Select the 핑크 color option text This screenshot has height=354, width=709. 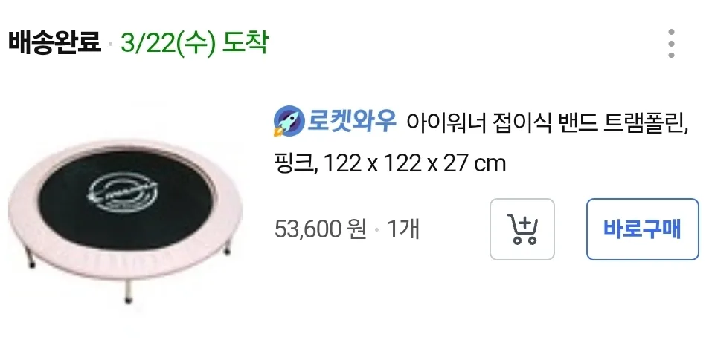click(293, 163)
